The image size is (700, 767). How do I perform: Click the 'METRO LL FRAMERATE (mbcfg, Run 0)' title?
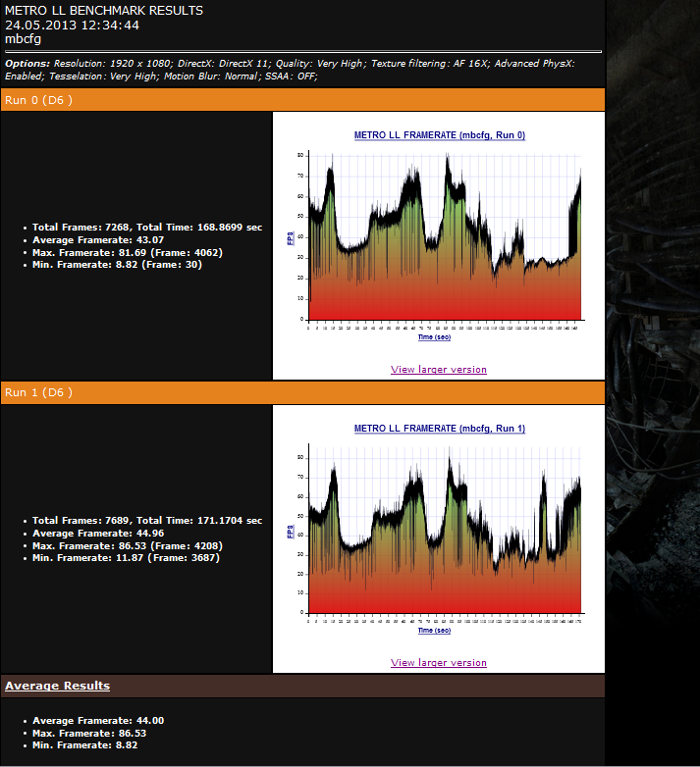(440, 135)
